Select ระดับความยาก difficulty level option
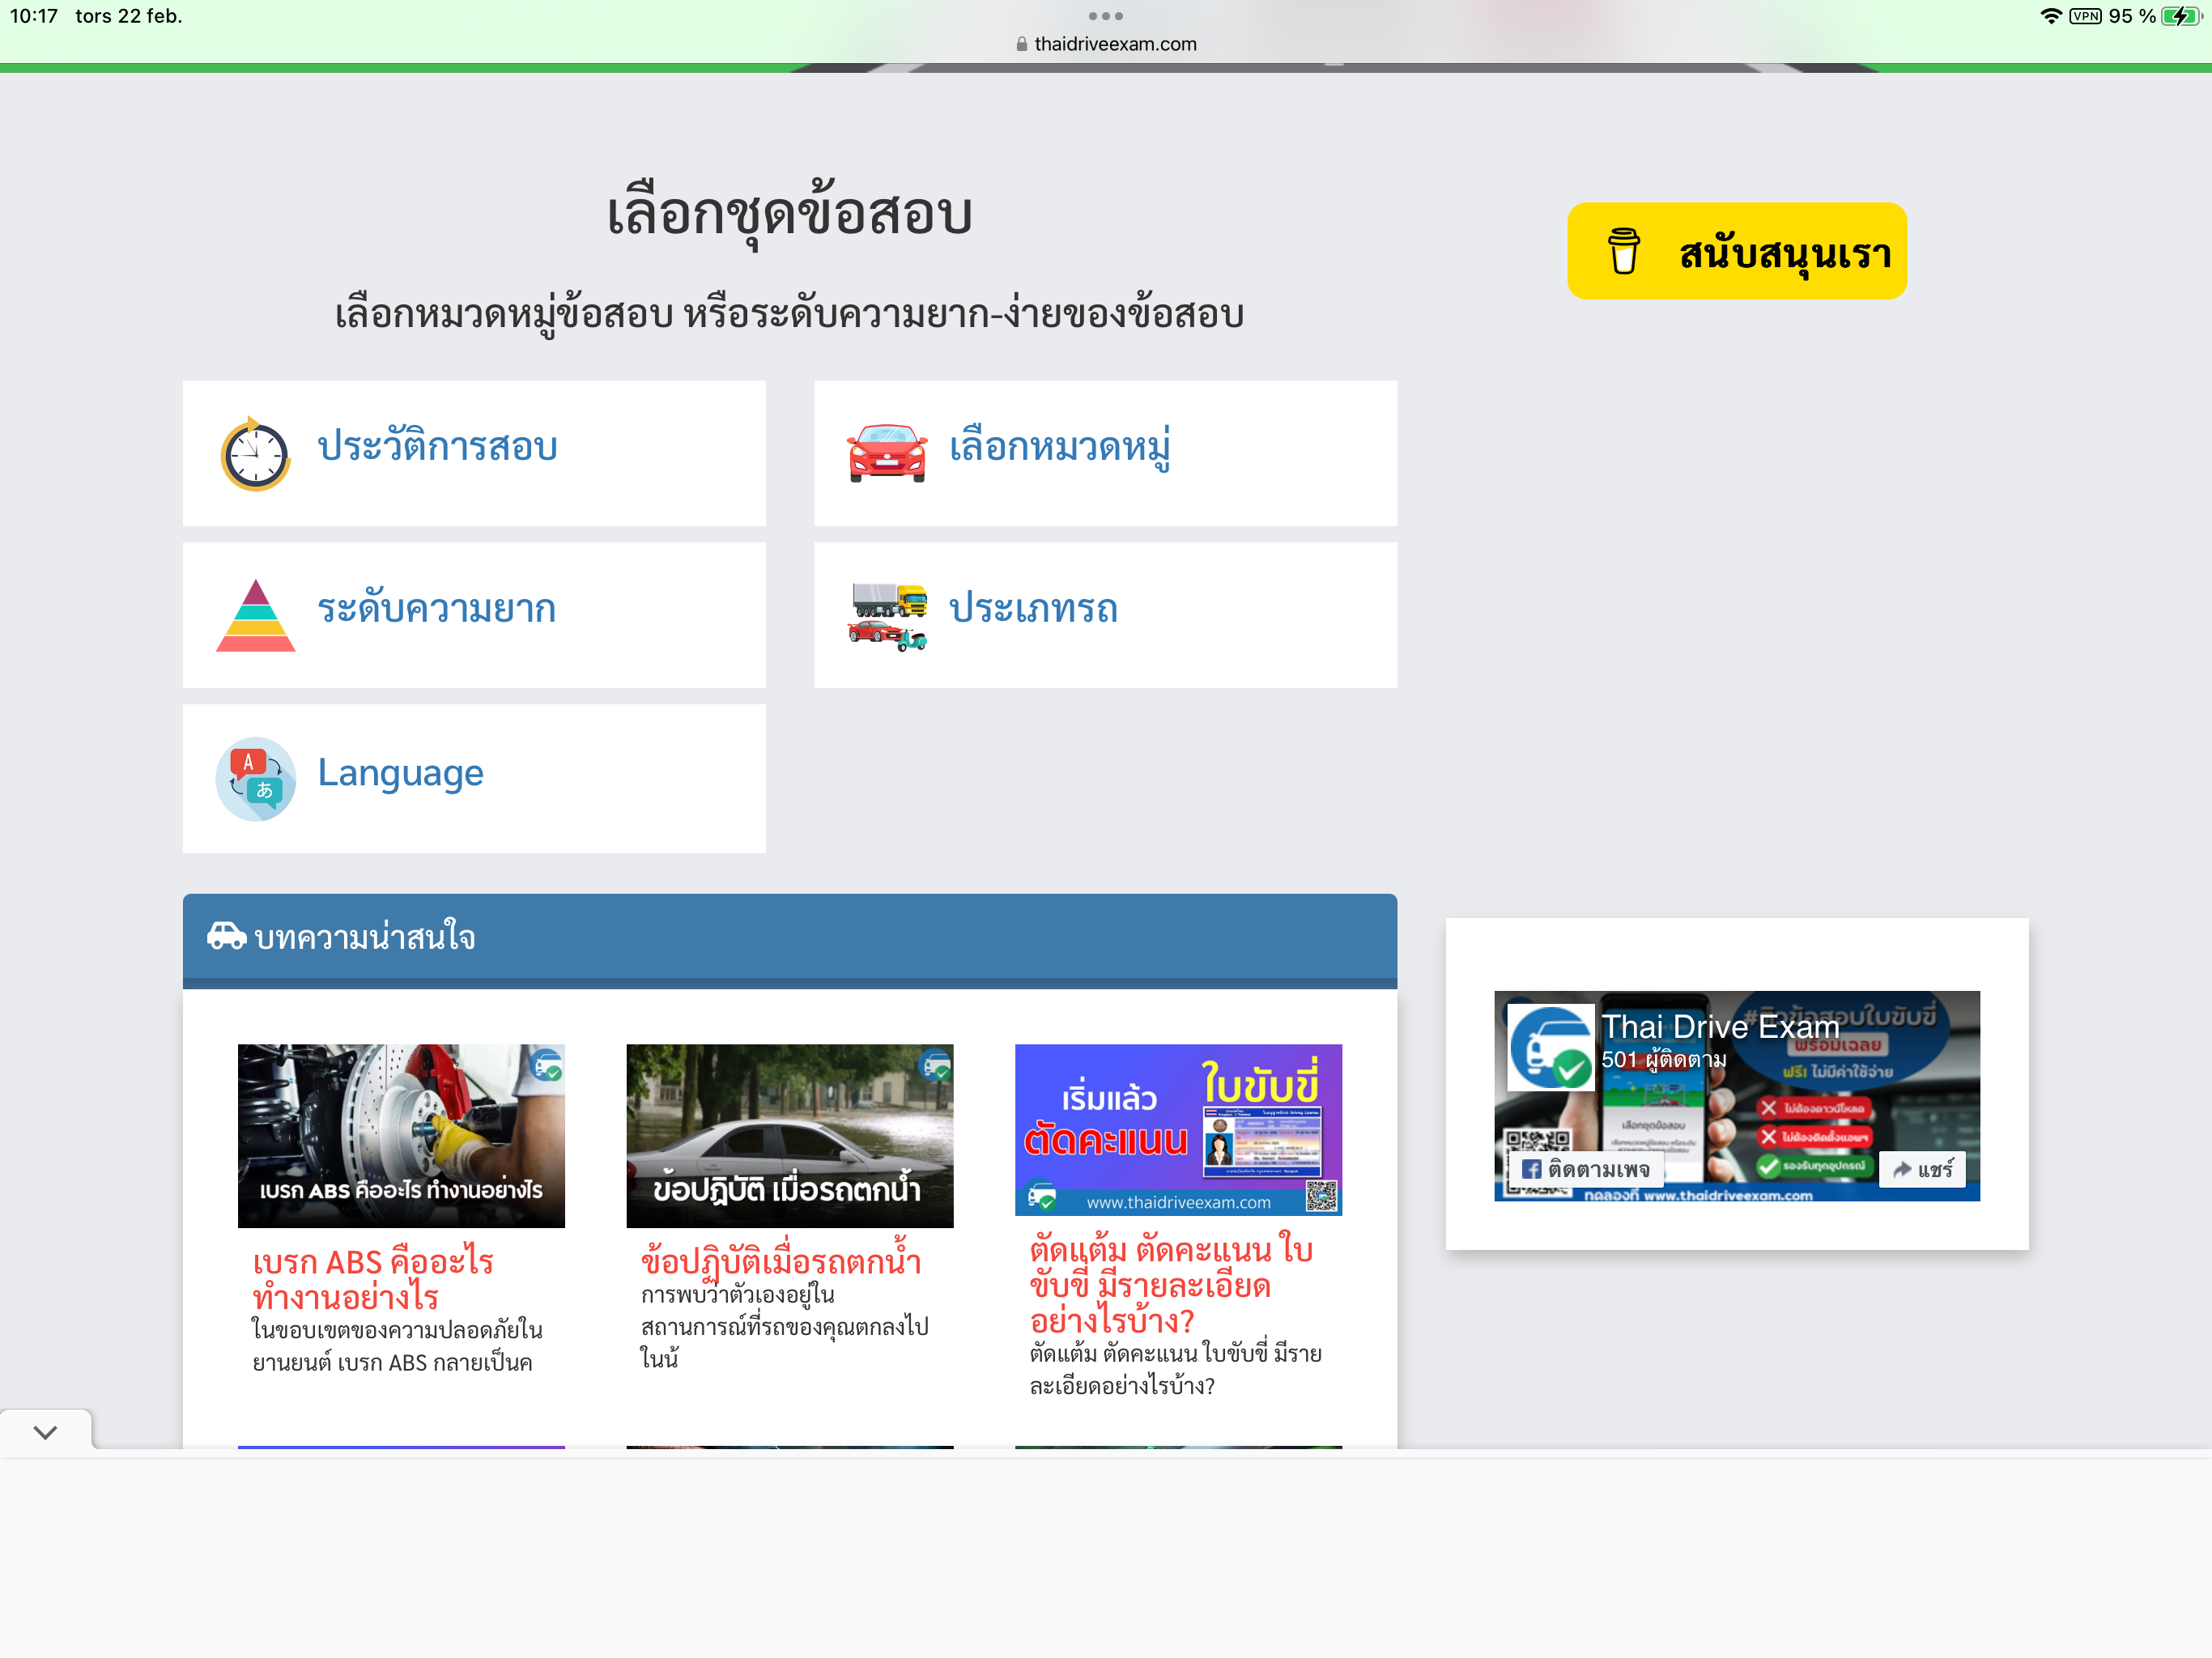Viewport: 2212px width, 1658px height. 436,609
